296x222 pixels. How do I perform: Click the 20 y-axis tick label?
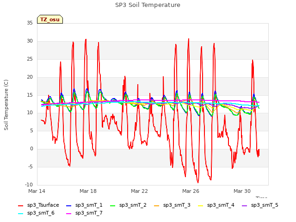(x=30, y=77)
